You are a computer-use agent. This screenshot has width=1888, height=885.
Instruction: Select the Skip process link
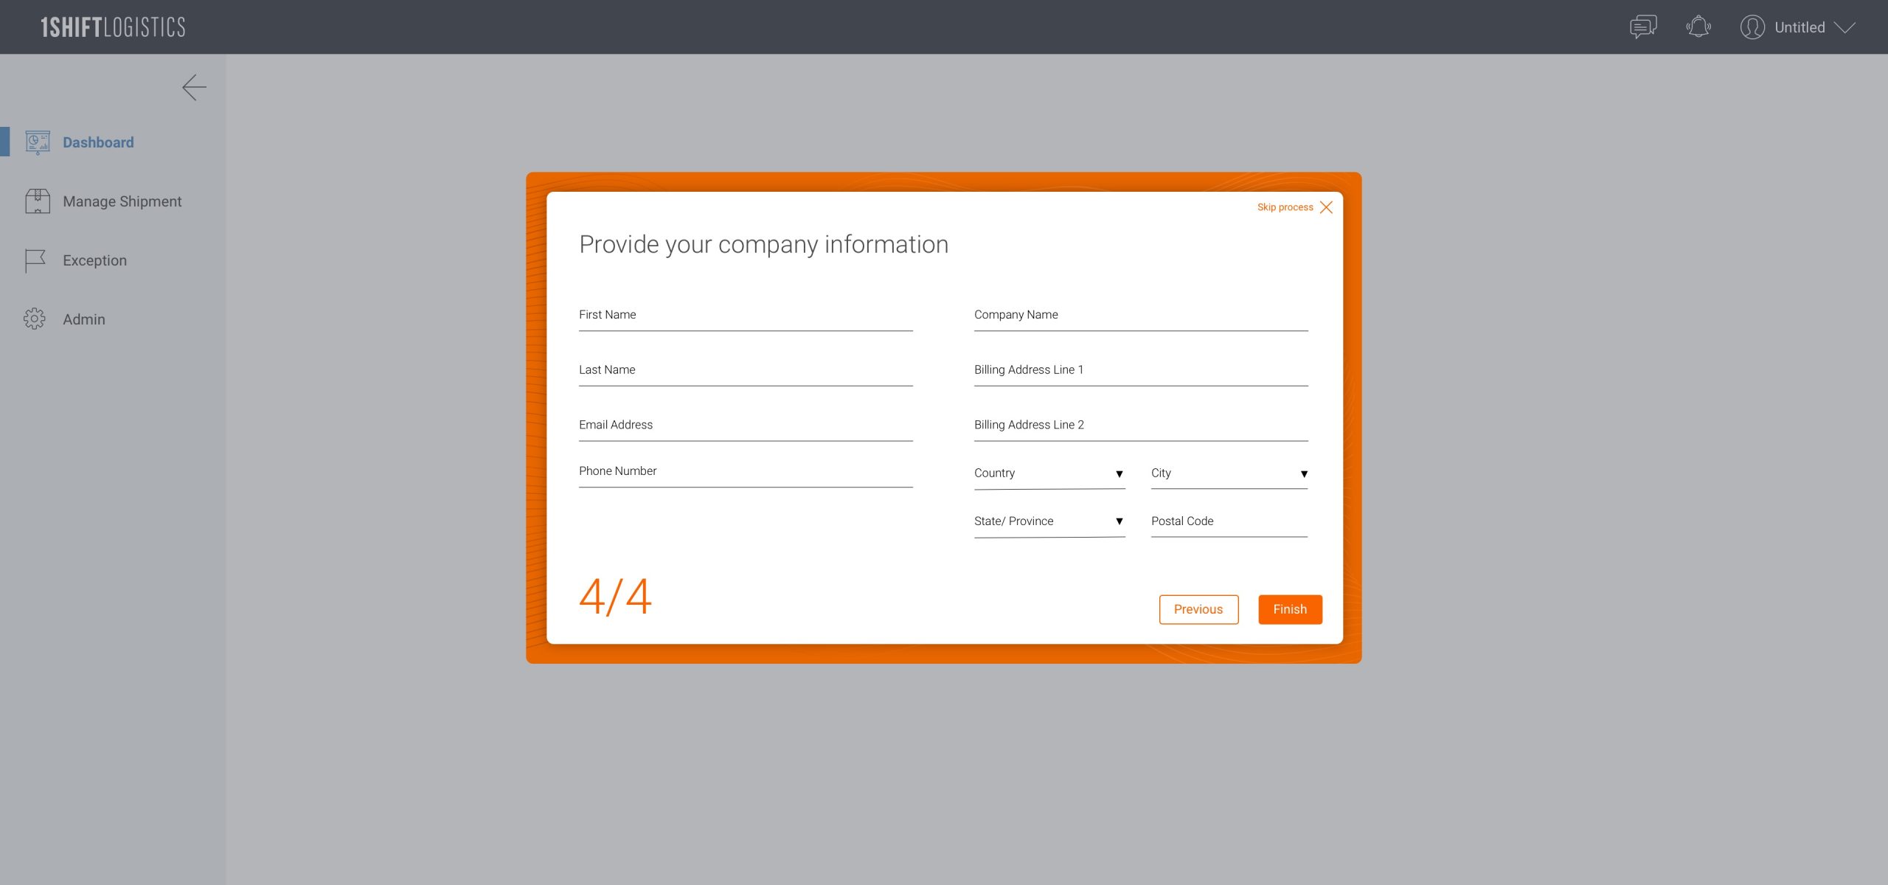coord(1285,206)
